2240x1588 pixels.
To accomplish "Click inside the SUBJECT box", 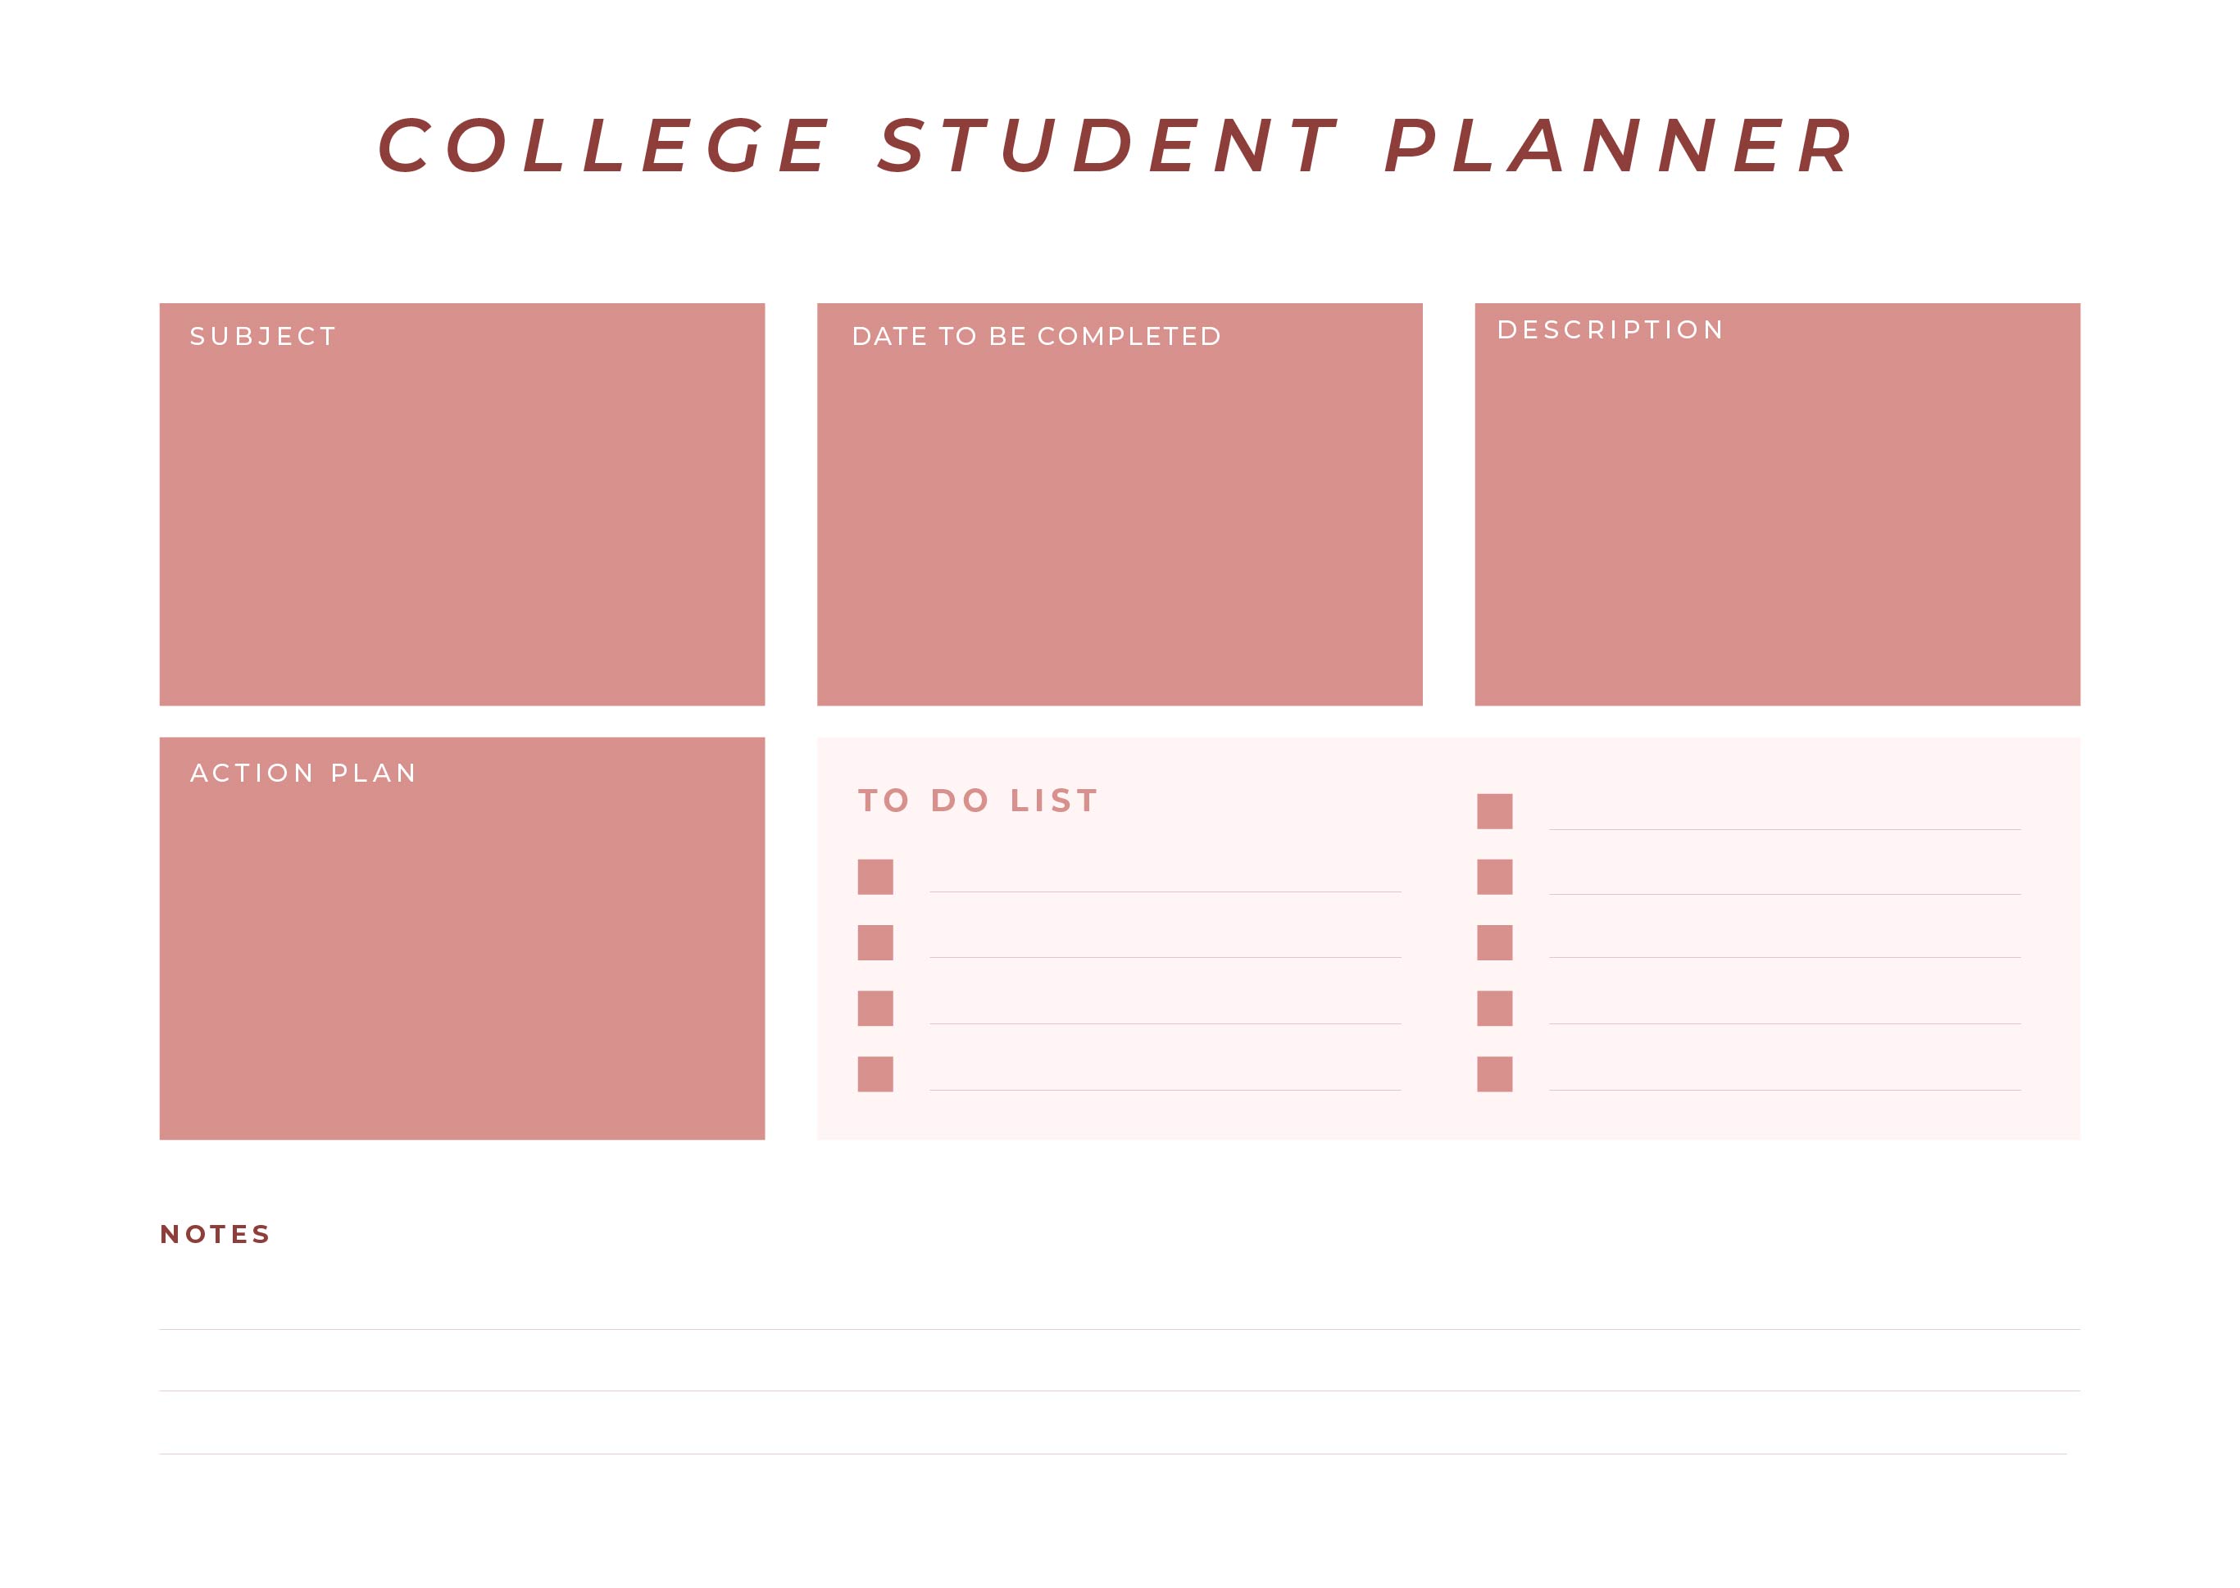I will point(461,504).
